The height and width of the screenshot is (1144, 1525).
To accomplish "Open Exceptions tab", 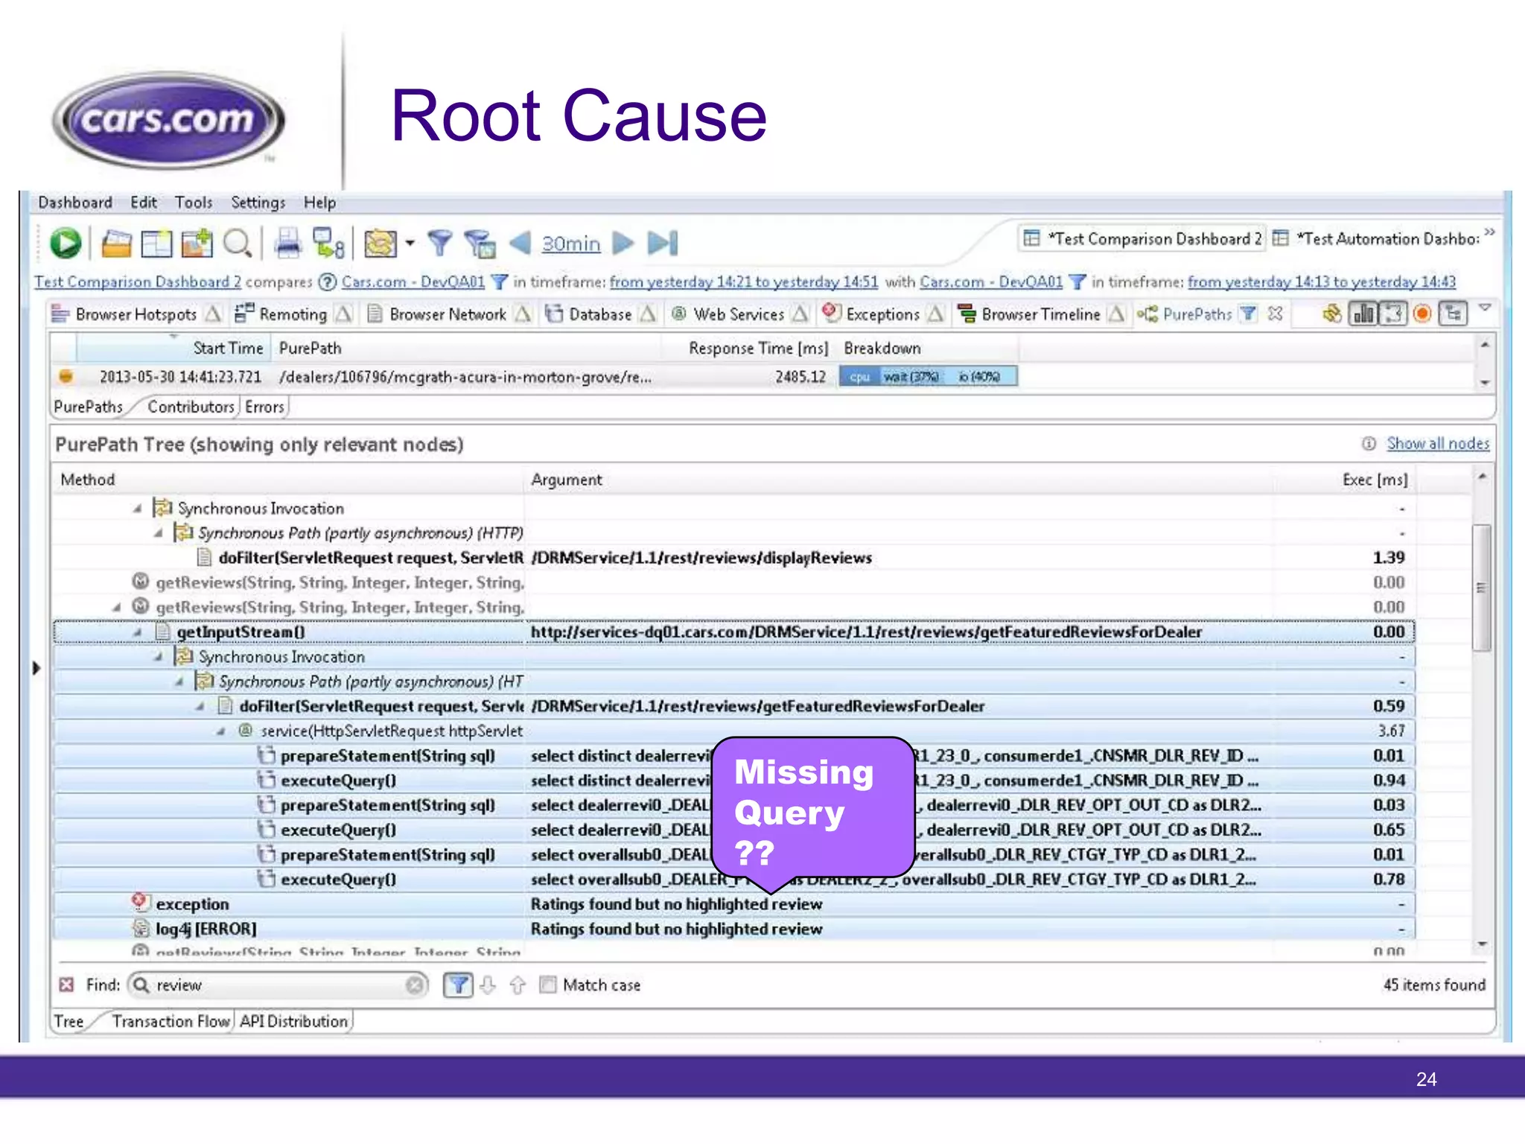I will pos(882,314).
